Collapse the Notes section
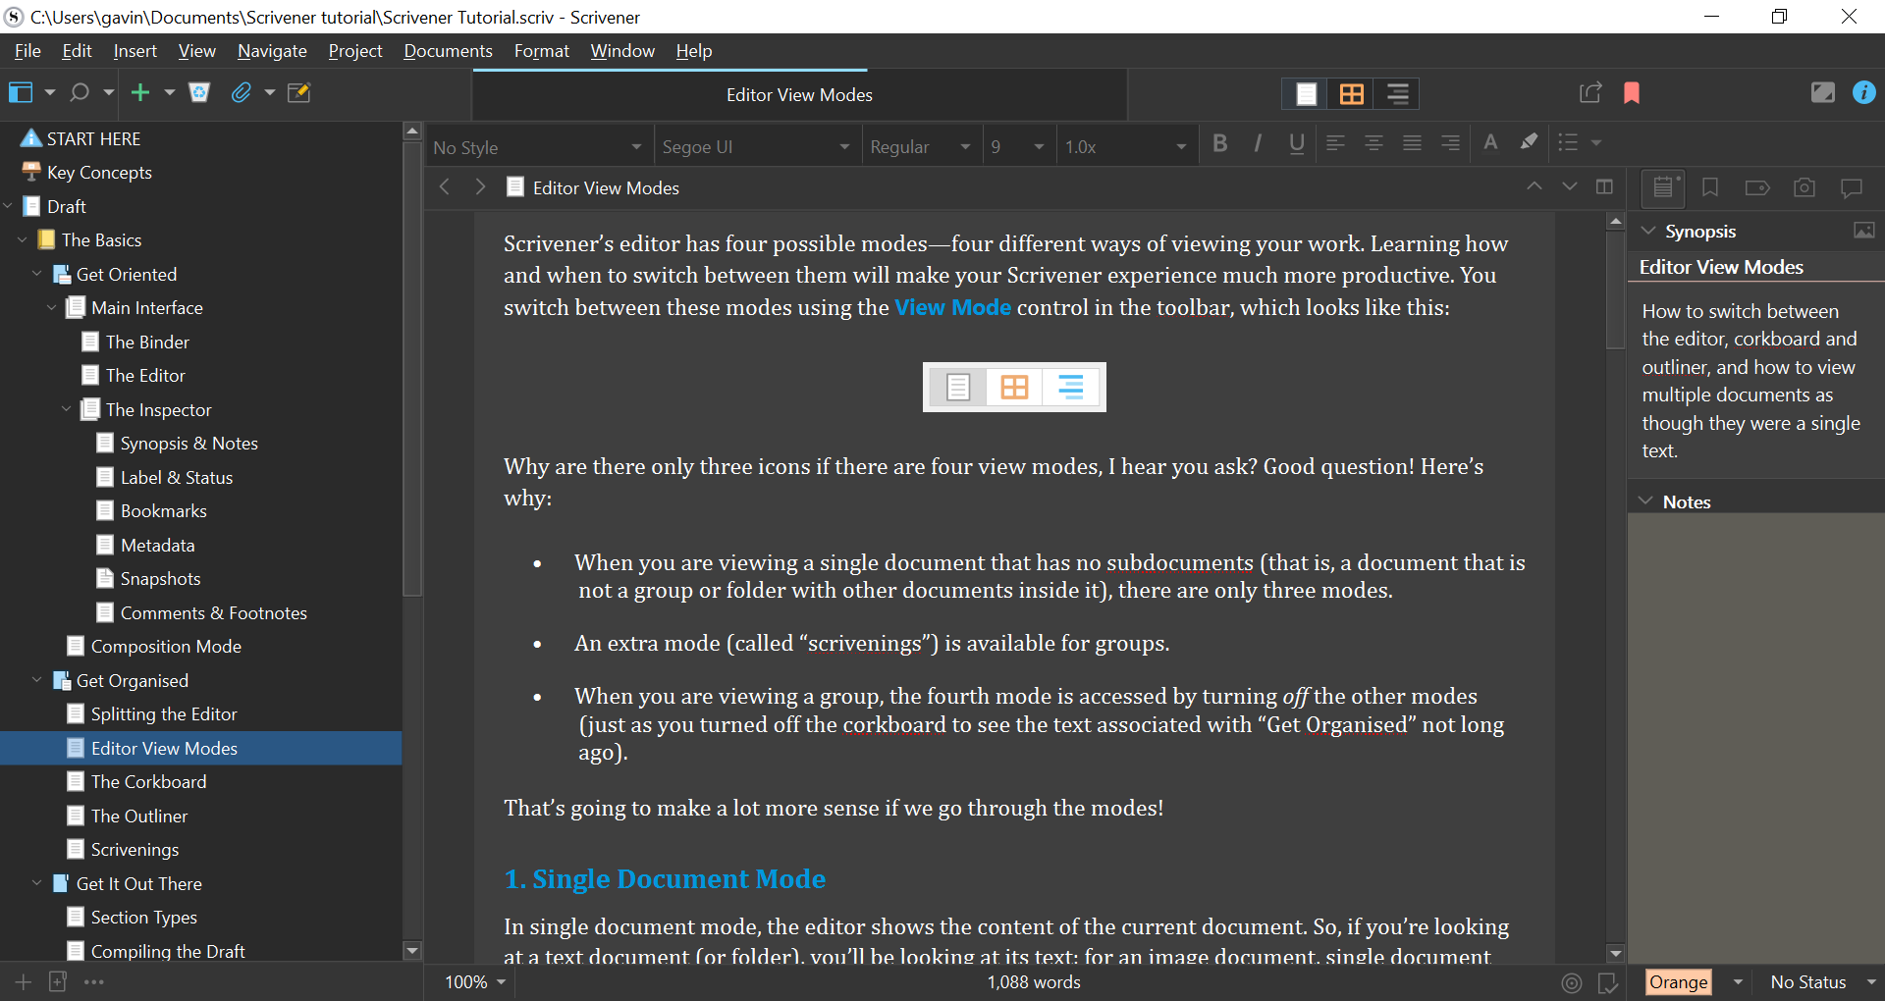Screen dimensions: 1885x1001 tap(1646, 500)
